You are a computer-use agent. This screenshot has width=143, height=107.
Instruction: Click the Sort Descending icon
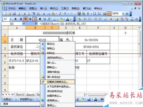(x=99, y=14)
